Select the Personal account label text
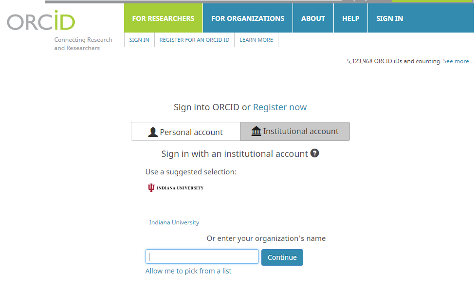This screenshot has height=289, width=476. [191, 132]
